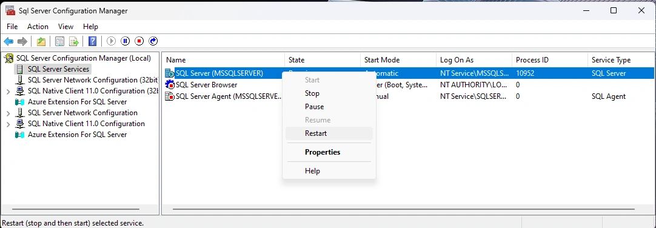656x228 pixels.
Task: Click the NT AUTHORITY\LO... log on cell
Action: (474, 85)
